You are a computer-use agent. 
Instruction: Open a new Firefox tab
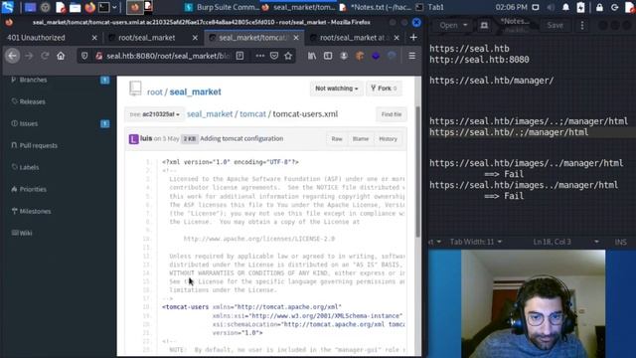coord(413,38)
